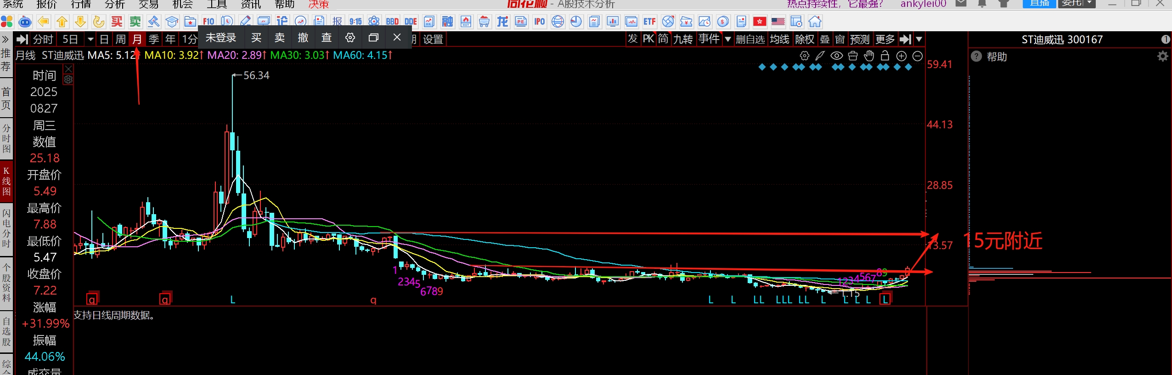Screen dimensions: 1172x375
Task: Click the globe icon in toolbar
Action: (x=558, y=22)
